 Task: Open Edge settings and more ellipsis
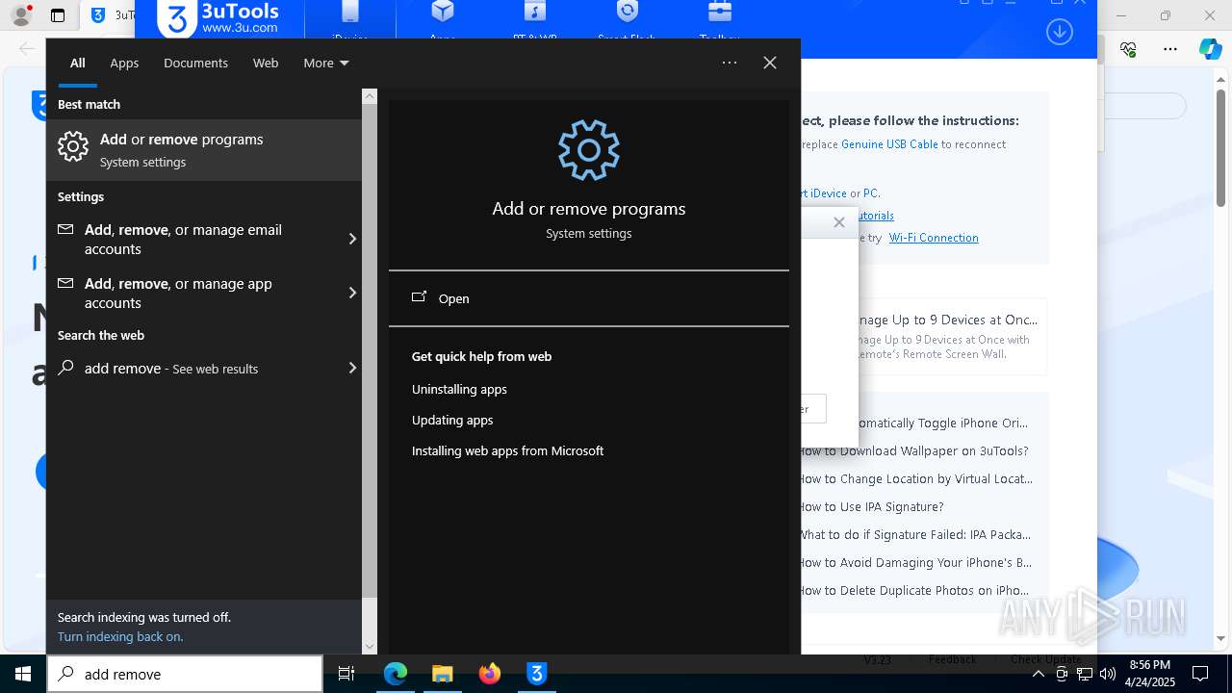tap(1170, 48)
